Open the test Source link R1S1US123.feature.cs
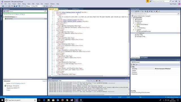181x102 pixels. (18, 84)
